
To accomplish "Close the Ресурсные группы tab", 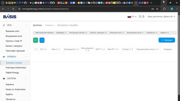I will click(86, 33).
